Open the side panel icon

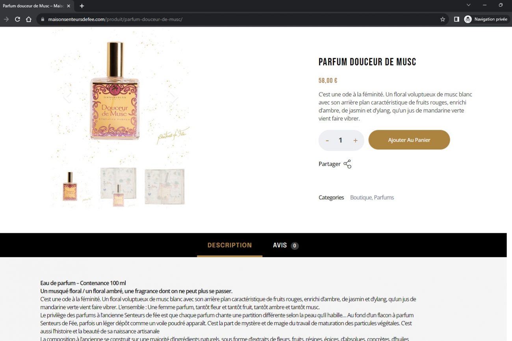pyautogui.click(x=456, y=19)
